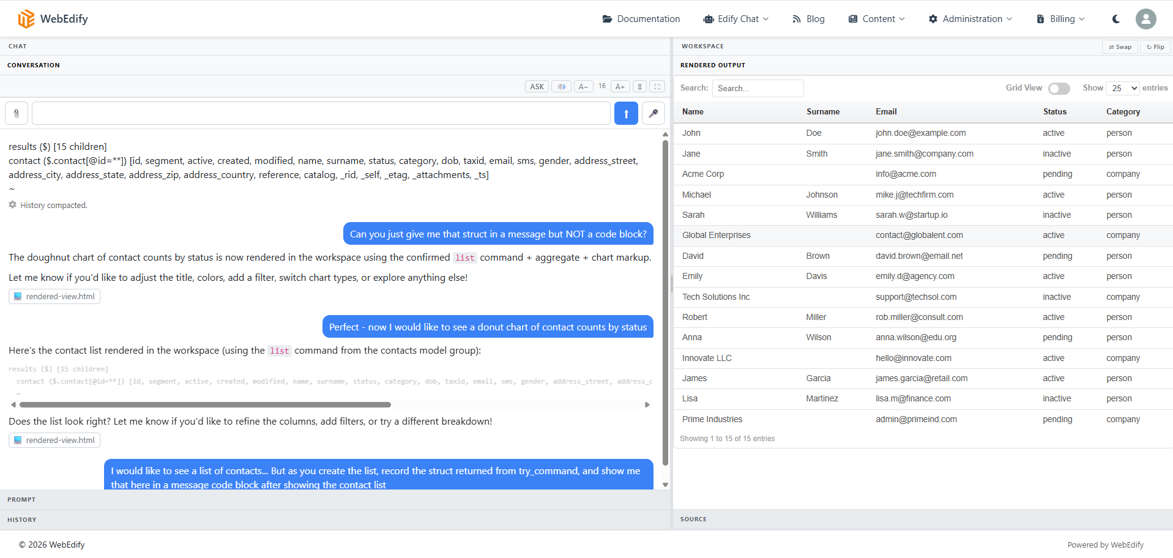Focus the table Search field
Viewport: 1173px width, 558px height.
(x=758, y=89)
